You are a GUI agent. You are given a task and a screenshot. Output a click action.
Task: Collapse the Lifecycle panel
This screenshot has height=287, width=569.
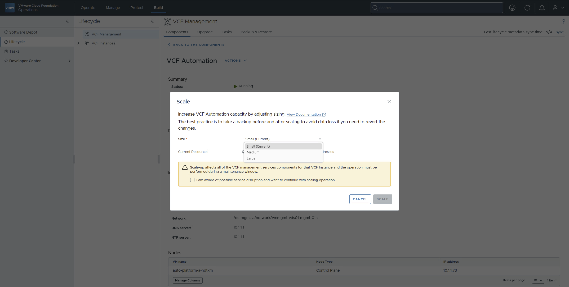153,21
